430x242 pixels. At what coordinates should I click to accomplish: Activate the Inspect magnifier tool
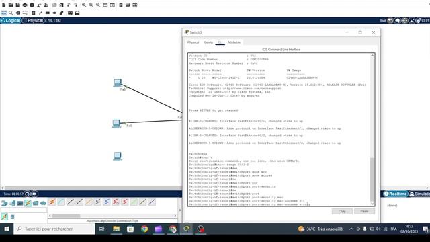point(11,13)
